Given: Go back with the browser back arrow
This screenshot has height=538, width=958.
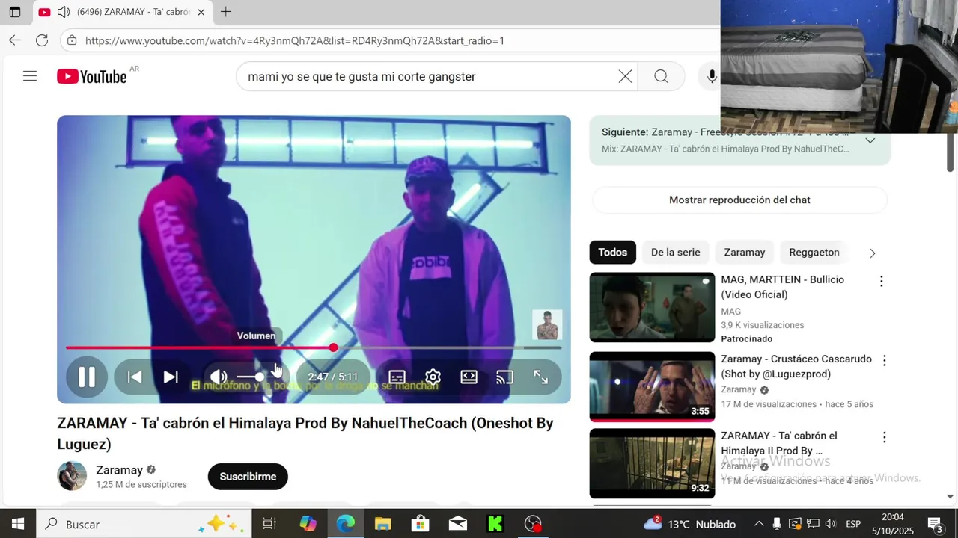Looking at the screenshot, I should (15, 40).
